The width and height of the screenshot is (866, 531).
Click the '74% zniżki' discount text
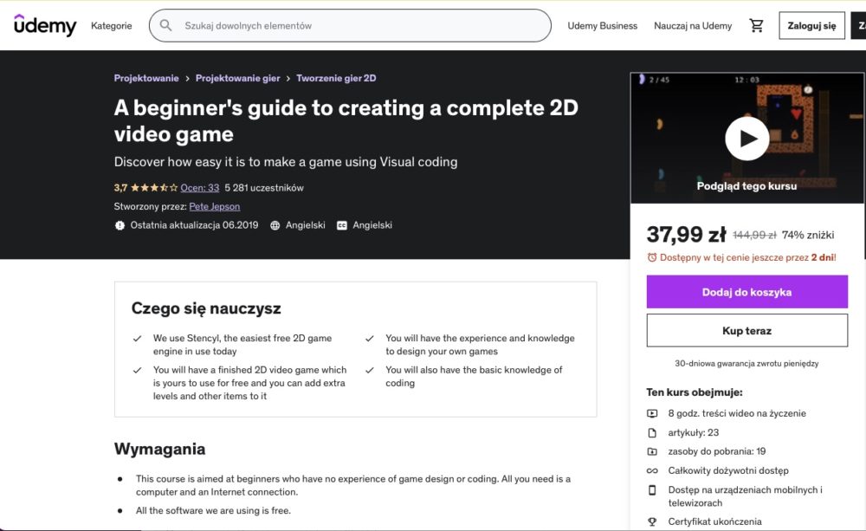[807, 236]
